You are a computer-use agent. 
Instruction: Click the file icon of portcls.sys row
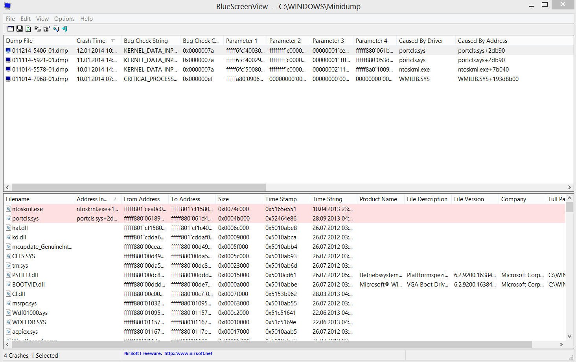[x=8, y=218]
